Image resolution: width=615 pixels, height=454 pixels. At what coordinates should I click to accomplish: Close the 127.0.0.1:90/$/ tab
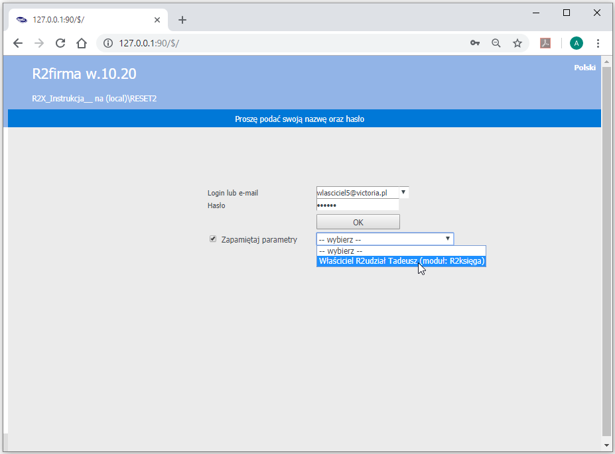(157, 20)
